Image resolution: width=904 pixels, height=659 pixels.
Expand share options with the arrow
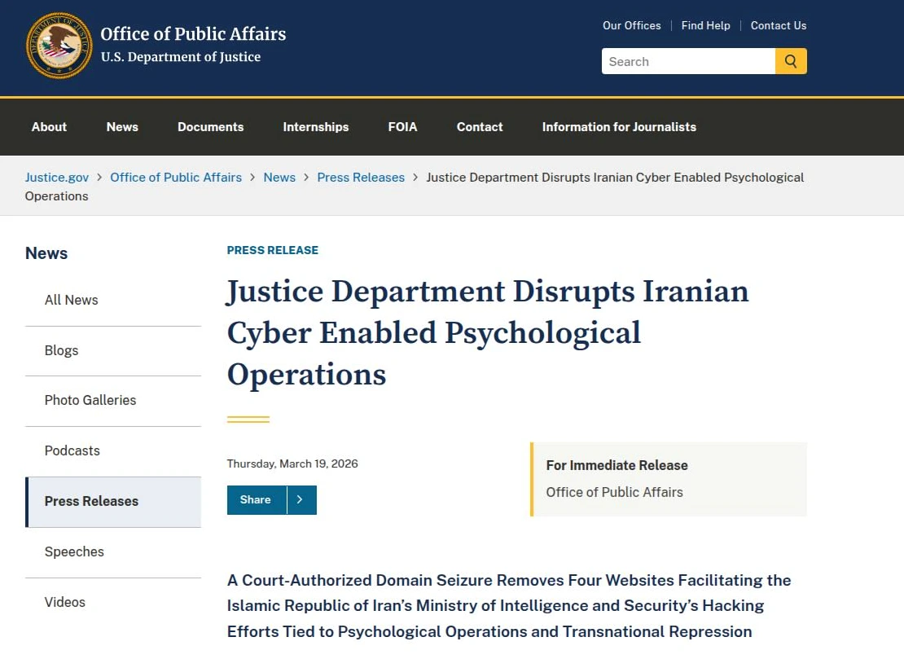[301, 500]
